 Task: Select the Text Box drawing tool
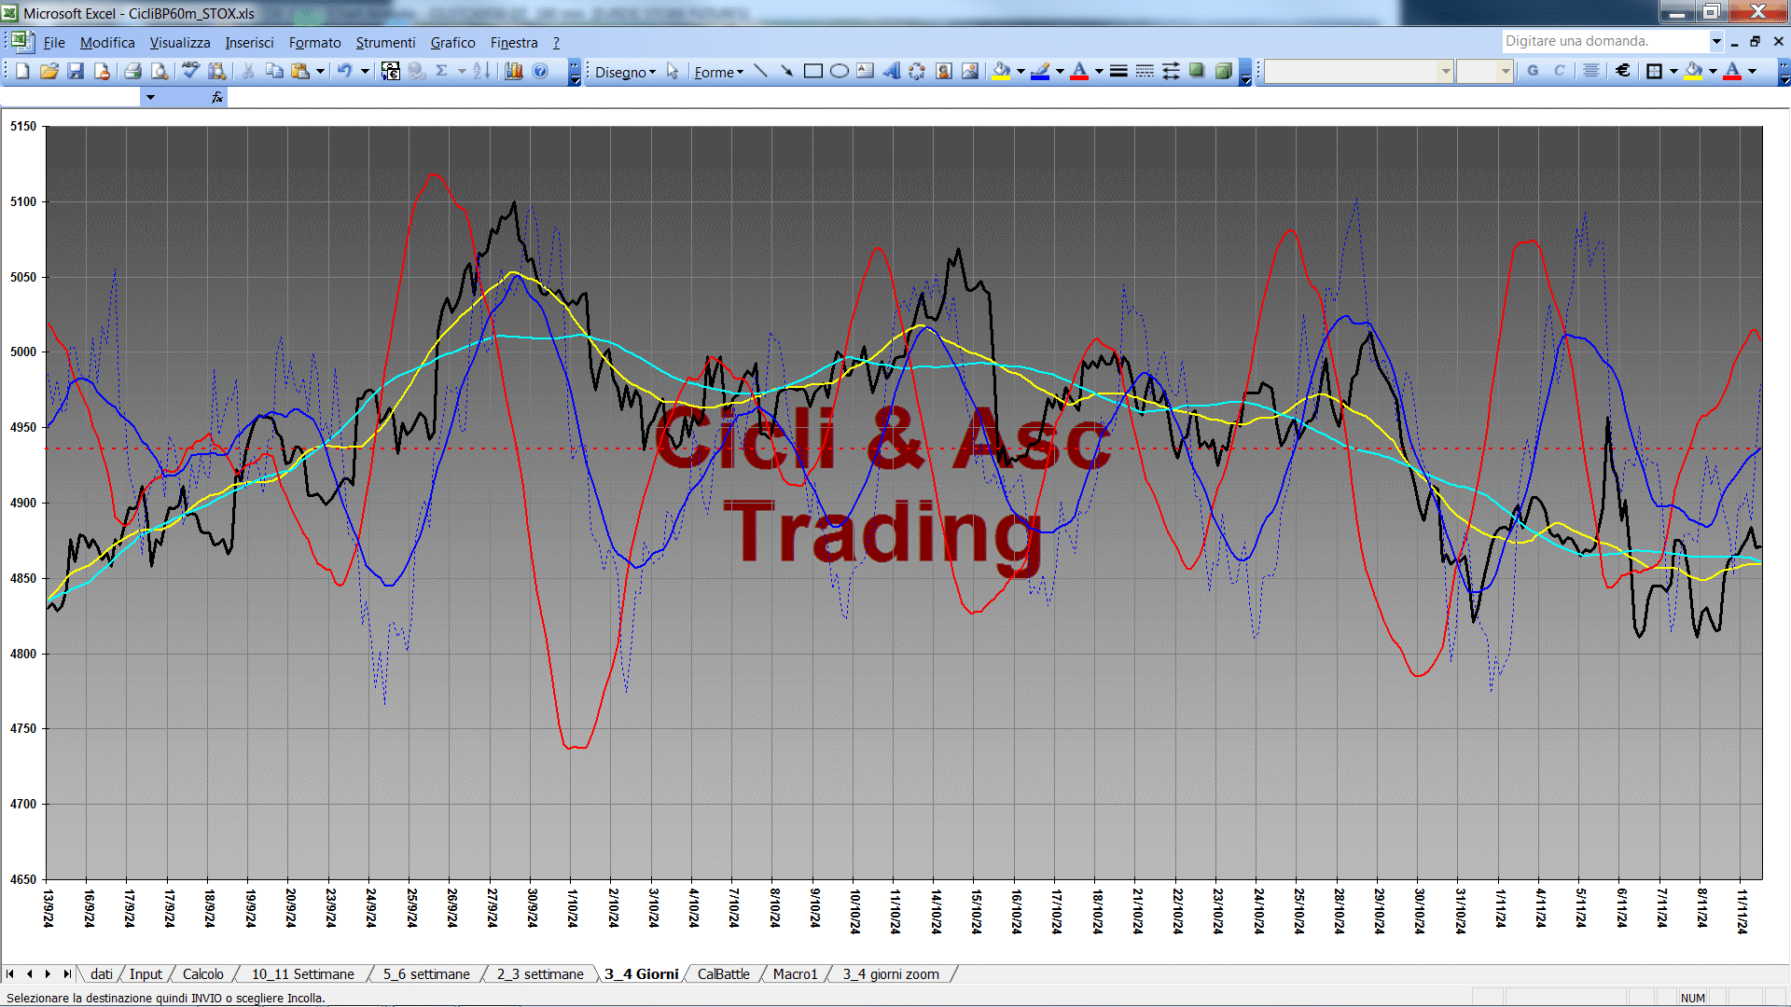click(865, 71)
